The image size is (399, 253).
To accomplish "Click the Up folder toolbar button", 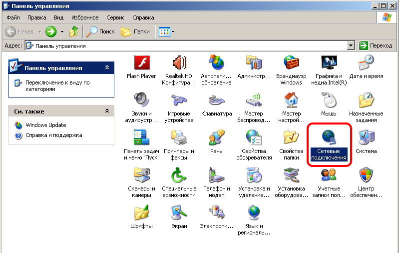I will [x=74, y=31].
